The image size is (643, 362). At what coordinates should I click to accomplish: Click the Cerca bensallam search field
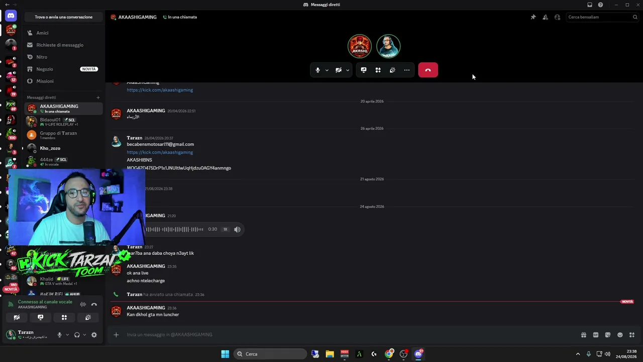[x=602, y=17]
